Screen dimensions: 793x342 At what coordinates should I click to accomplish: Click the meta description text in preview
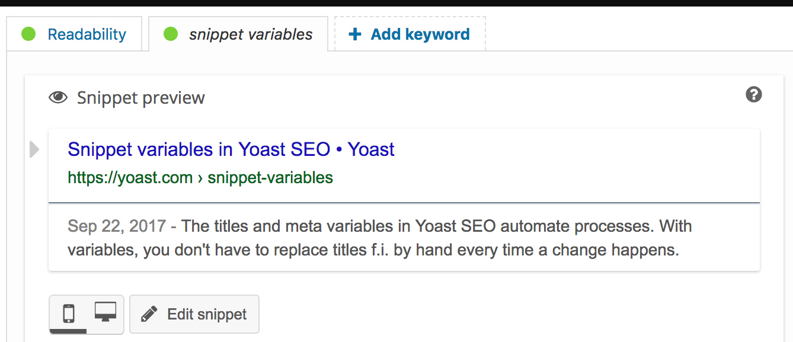[x=380, y=238]
